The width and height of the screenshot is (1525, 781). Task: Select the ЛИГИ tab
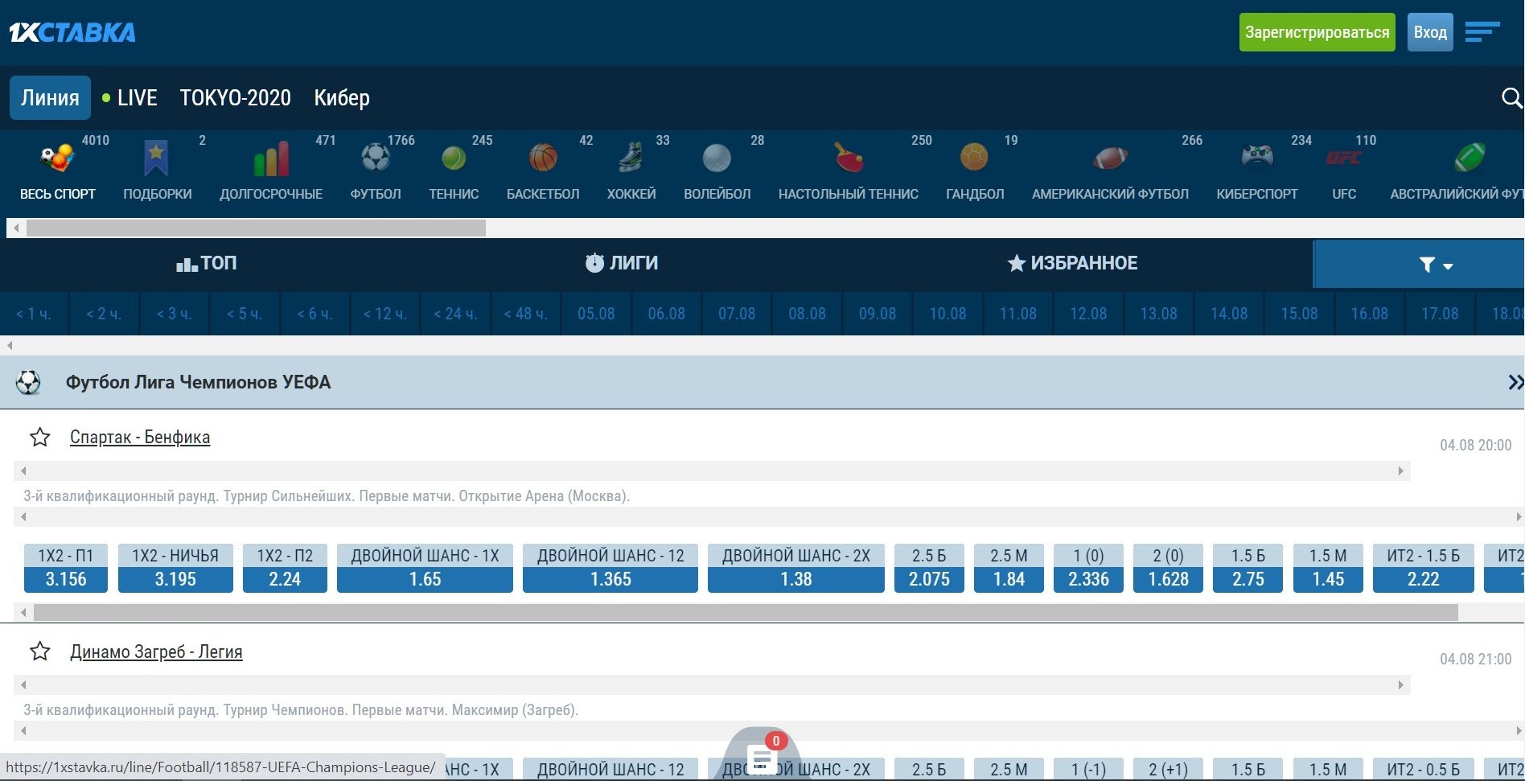click(621, 263)
